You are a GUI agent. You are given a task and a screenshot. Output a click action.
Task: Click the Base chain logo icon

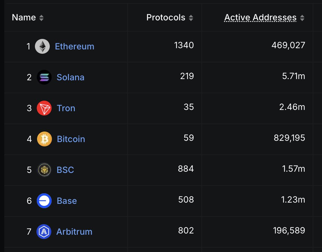pos(44,201)
